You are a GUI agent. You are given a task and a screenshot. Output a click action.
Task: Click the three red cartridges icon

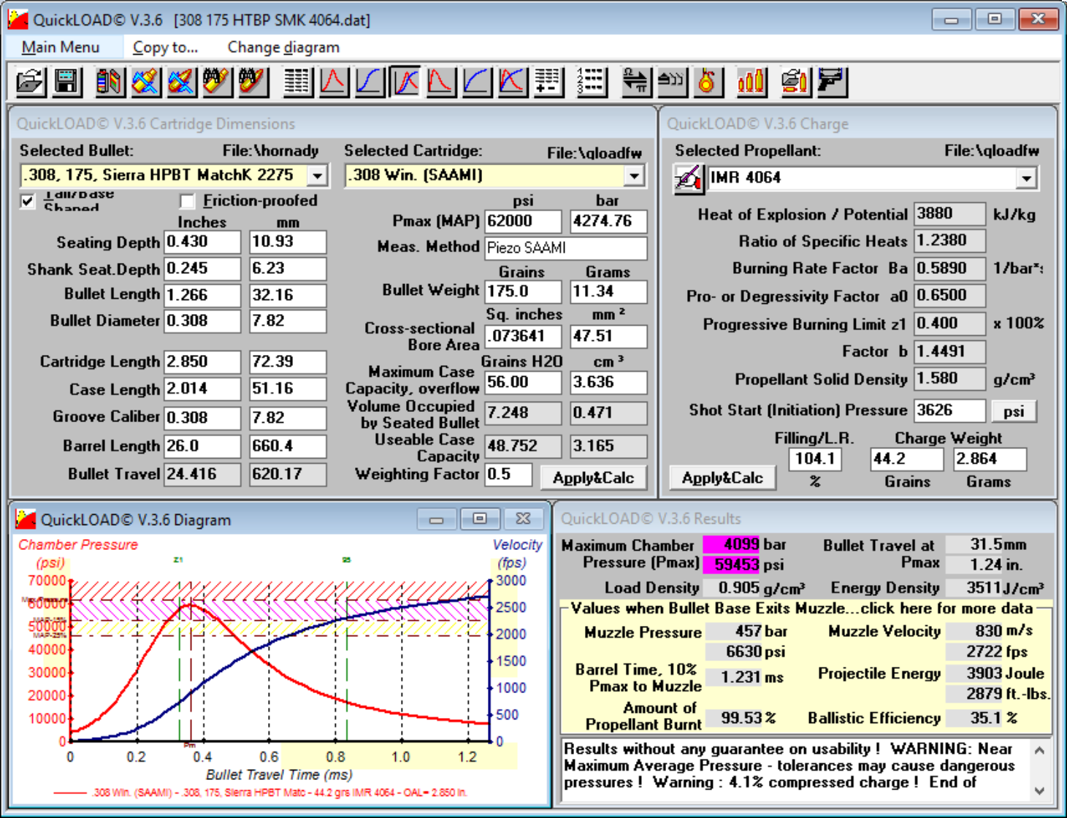pos(751,81)
